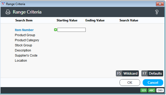
Task: Select Description search item
Action: [23, 50]
